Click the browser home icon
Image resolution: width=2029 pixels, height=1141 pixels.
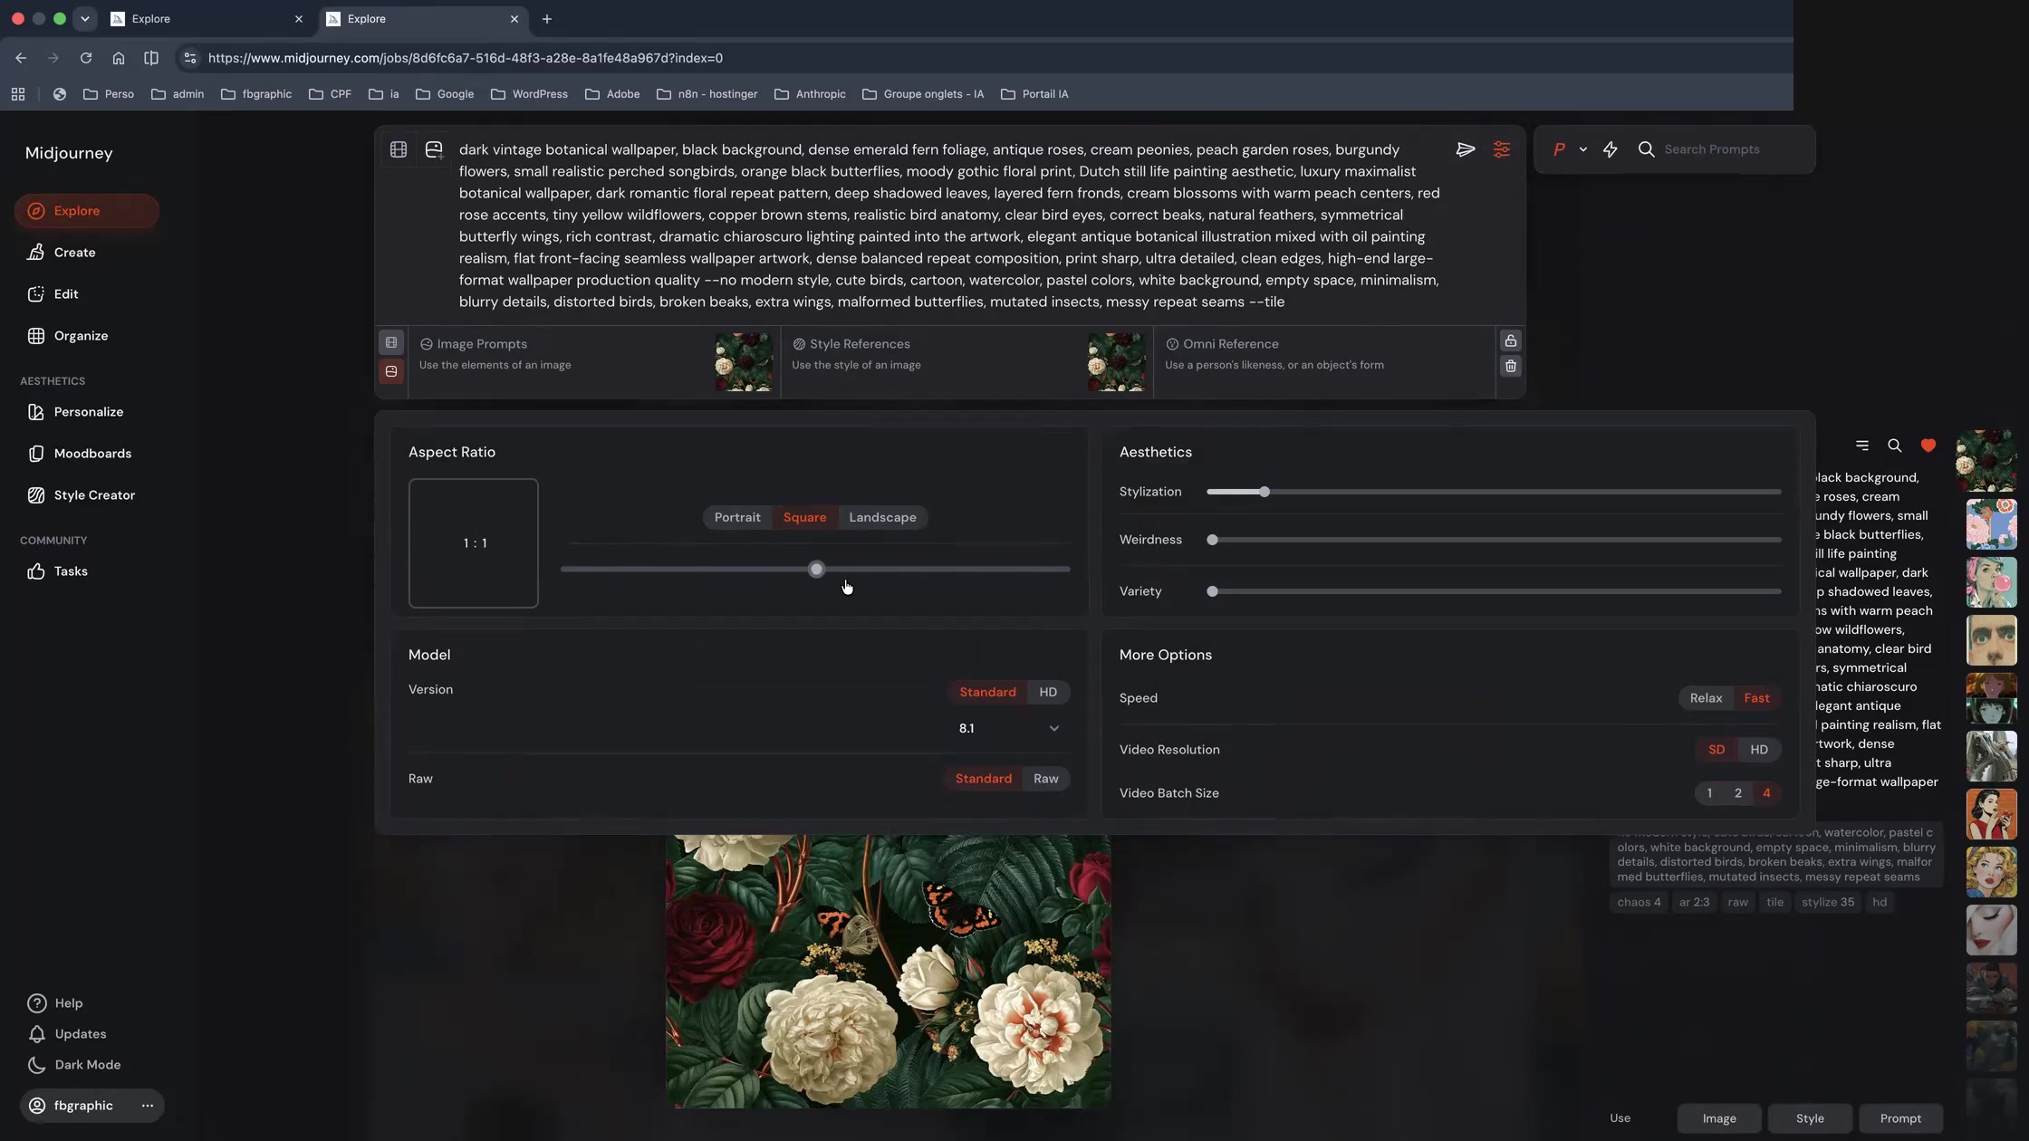click(x=119, y=58)
